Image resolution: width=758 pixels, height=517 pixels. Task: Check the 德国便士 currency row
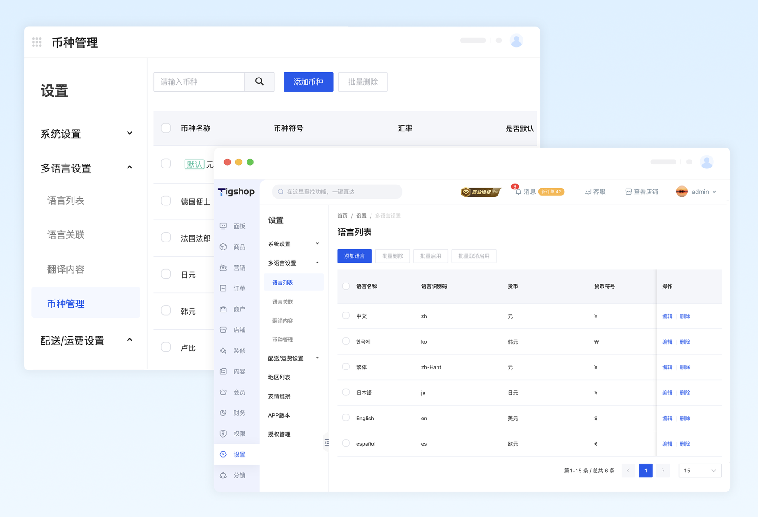166,201
